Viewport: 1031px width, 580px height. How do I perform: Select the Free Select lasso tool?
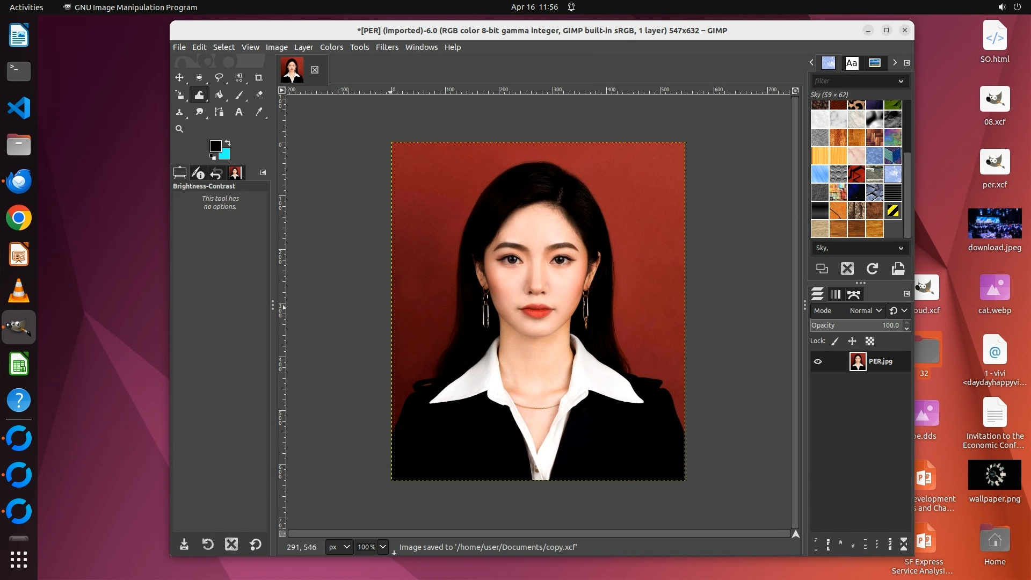pos(219,77)
